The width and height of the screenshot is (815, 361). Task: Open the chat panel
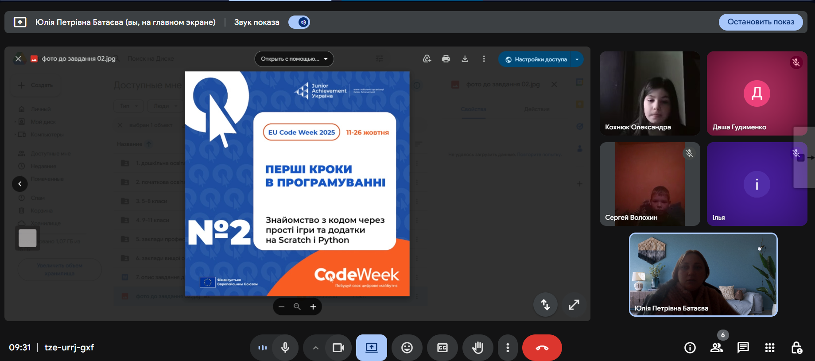point(743,348)
